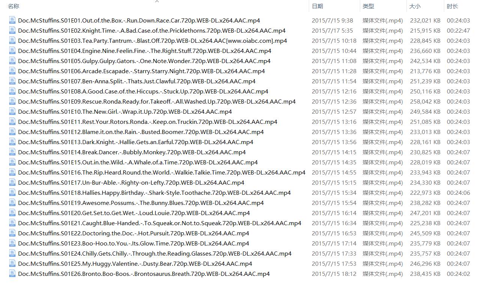Select the icon next to S01E26 Bronto Boo-Boos
The width and height of the screenshot is (481, 283).
[12, 274]
